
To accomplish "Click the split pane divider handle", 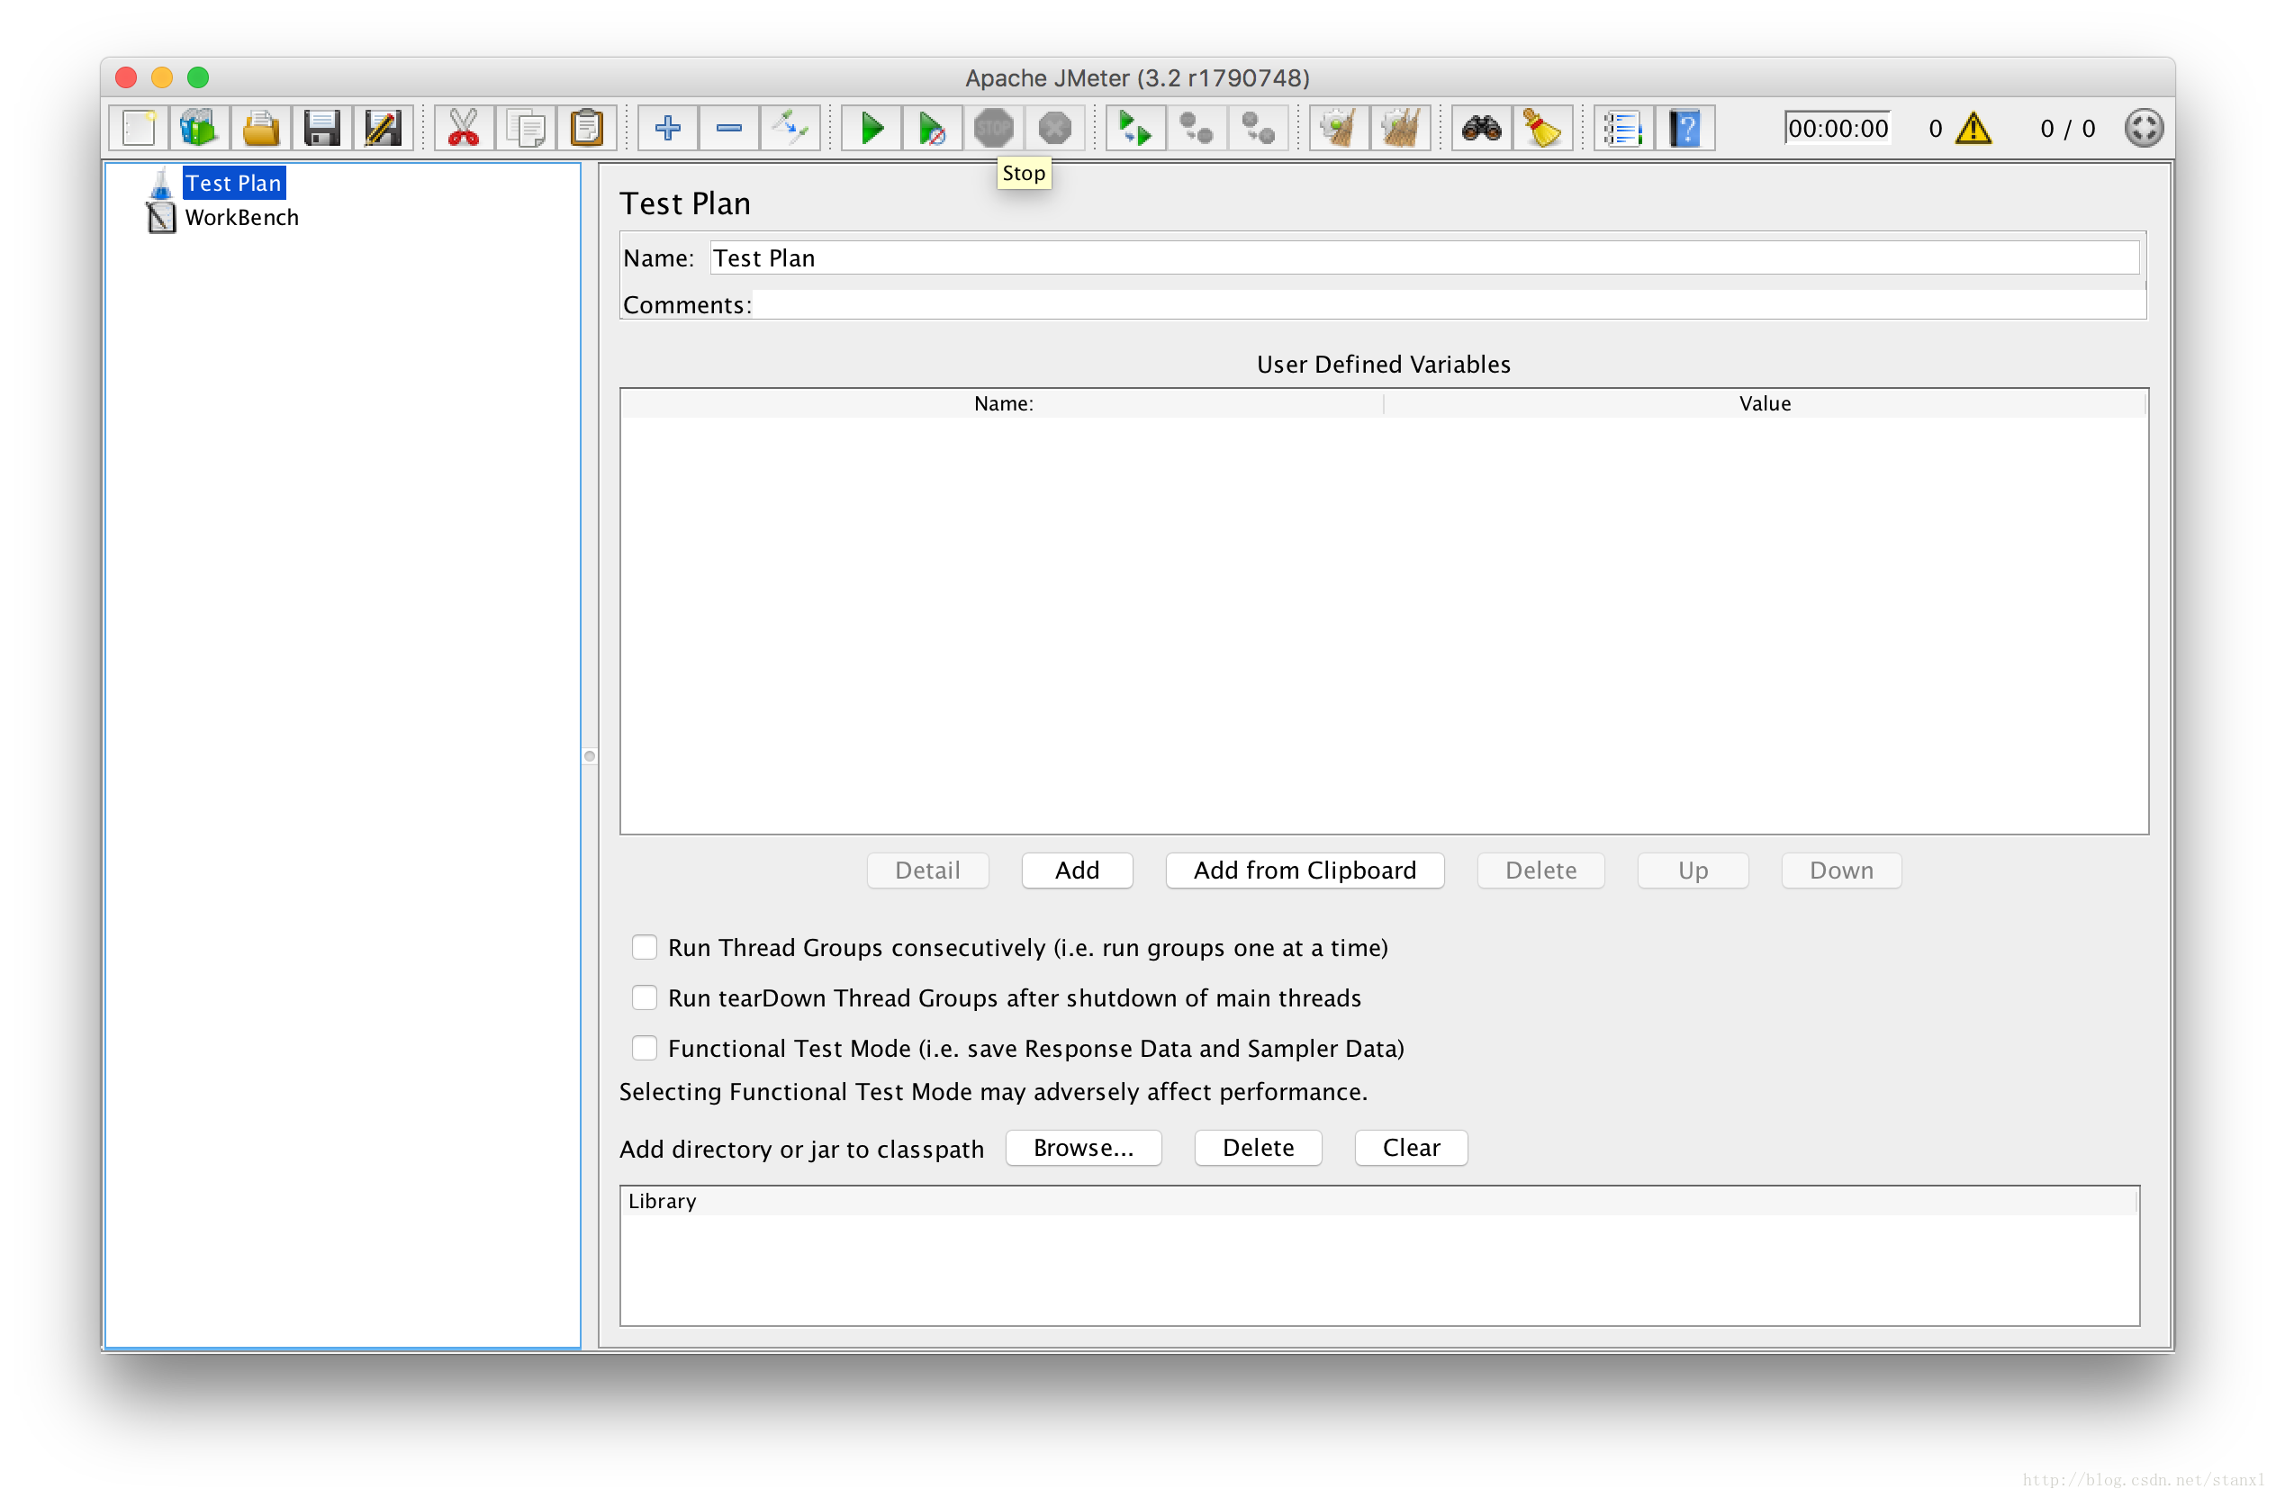I will coord(590,756).
